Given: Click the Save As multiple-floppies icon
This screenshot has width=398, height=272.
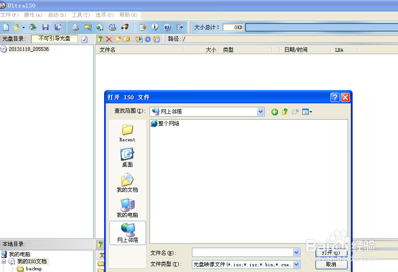Looking at the screenshot, I should 58,27.
